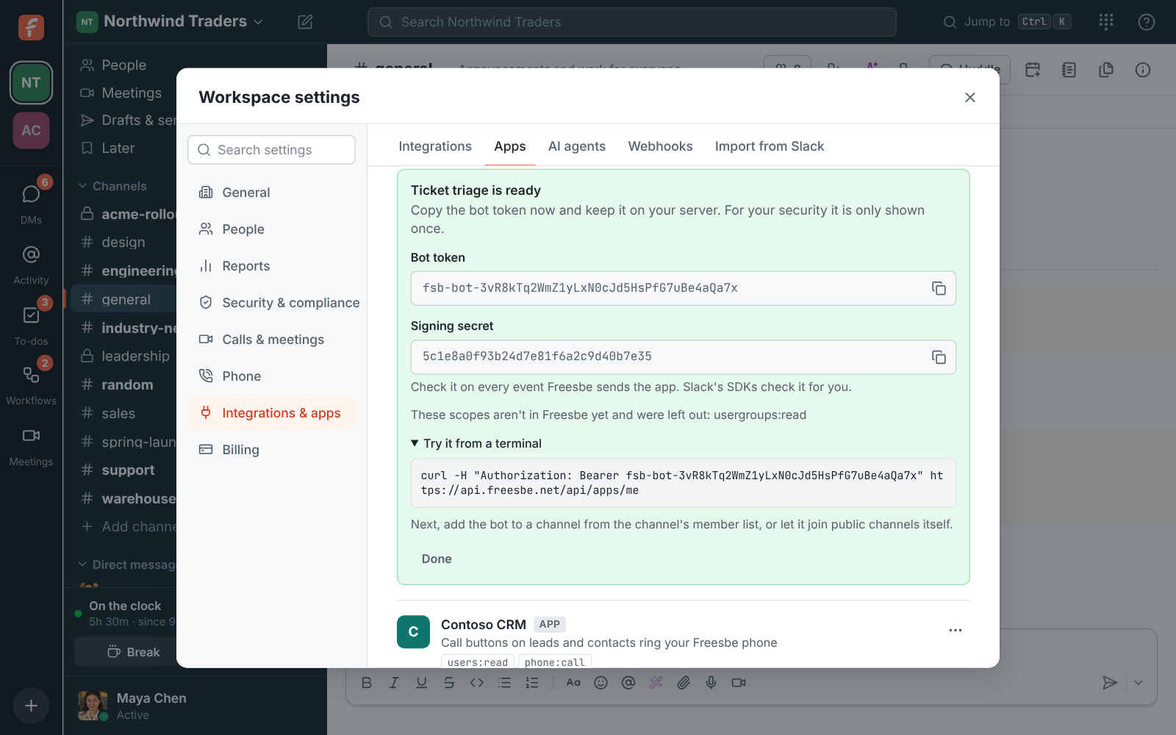1176x735 pixels.
Task: Open the Phone settings section
Action: pyautogui.click(x=272, y=376)
